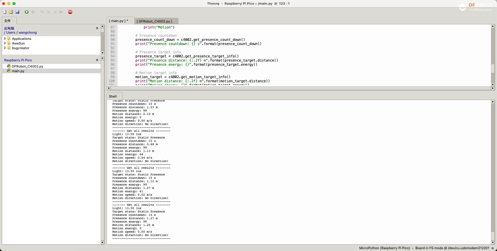
Task: Go to the wangchong path link
Action: tap(28, 33)
